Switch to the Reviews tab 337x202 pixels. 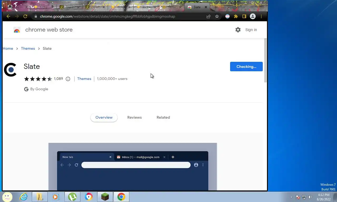click(x=135, y=117)
